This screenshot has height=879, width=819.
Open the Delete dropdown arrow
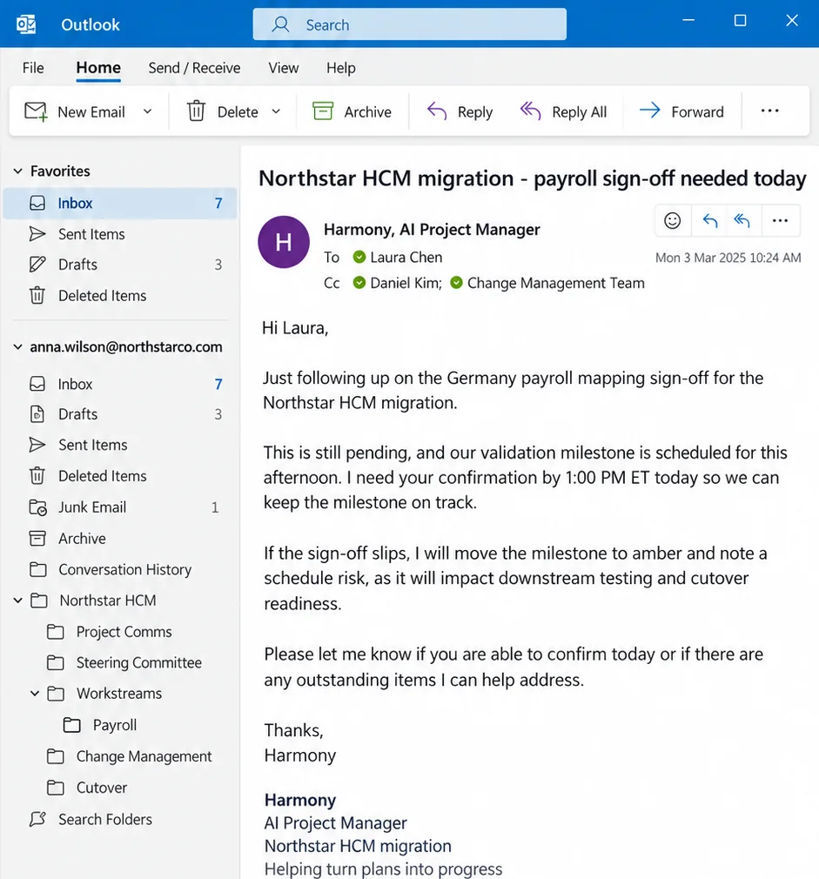[276, 111]
